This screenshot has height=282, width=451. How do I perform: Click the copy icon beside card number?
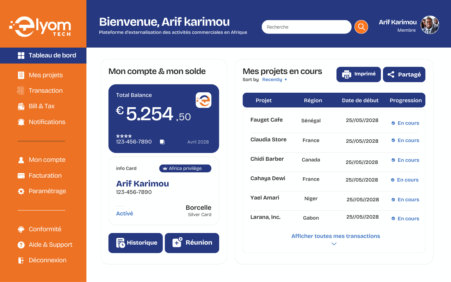click(162, 142)
